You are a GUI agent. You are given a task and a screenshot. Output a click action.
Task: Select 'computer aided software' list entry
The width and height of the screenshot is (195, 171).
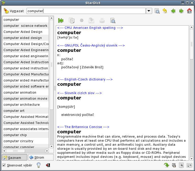click(x=26, y=87)
